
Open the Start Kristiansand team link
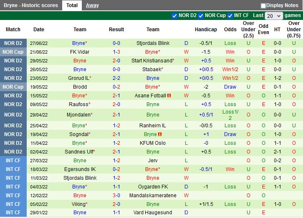click(153, 61)
